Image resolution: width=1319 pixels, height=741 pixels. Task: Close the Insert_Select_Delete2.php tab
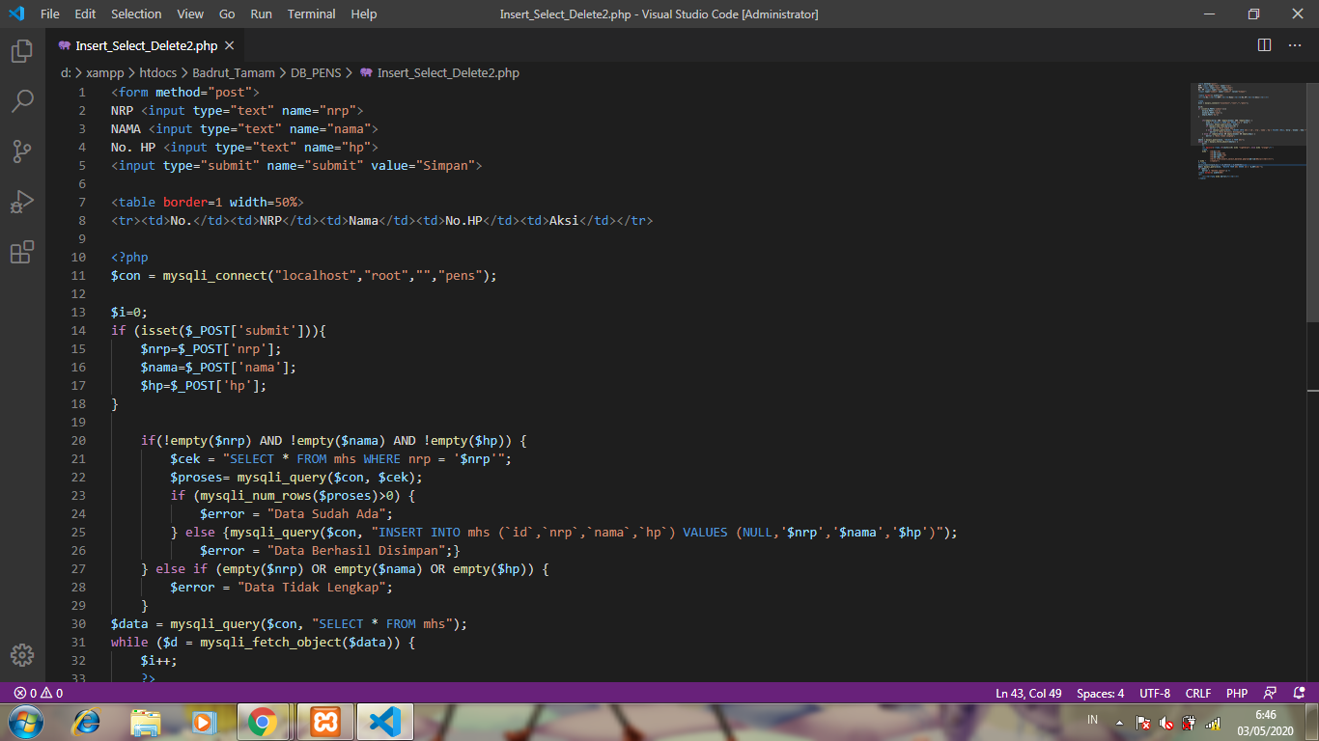[229, 45]
